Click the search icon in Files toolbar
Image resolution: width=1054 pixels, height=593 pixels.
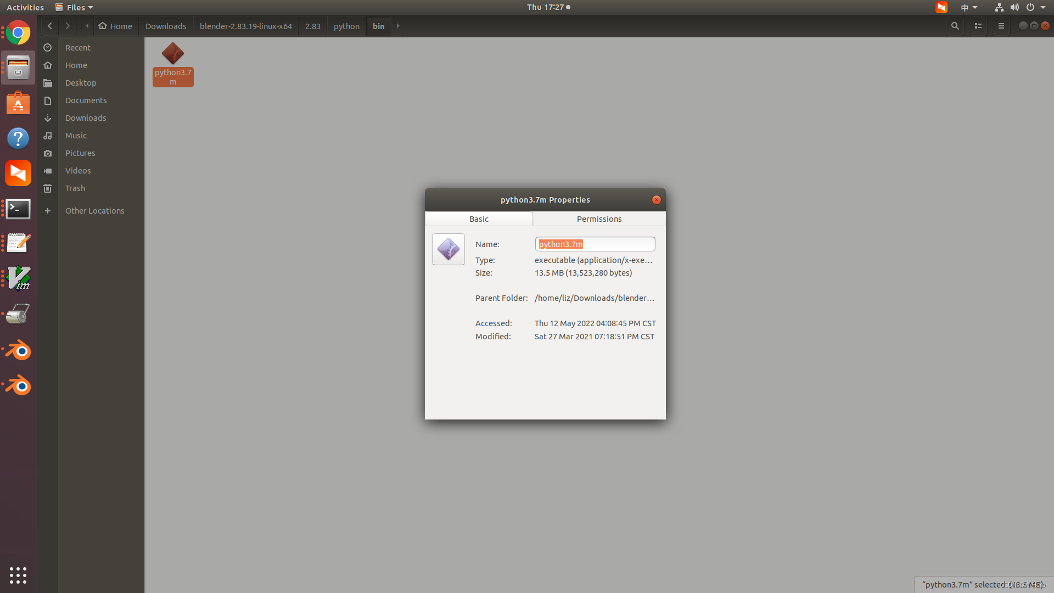(x=955, y=26)
